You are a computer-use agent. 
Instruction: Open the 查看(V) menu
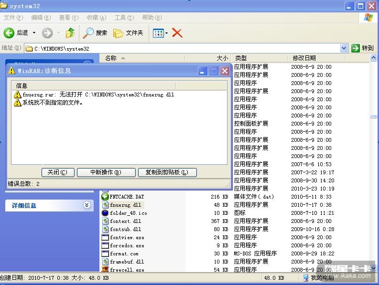tap(69, 18)
